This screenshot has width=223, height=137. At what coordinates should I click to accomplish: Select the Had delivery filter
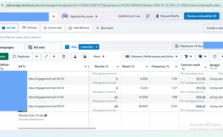coord(79,28)
